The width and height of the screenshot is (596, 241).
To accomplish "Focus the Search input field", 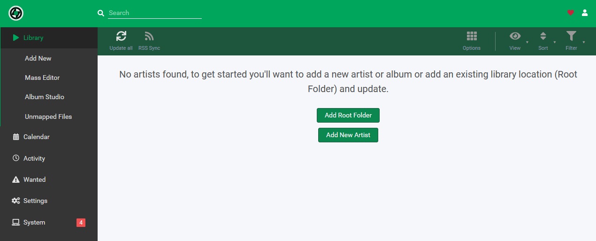I will pos(155,13).
